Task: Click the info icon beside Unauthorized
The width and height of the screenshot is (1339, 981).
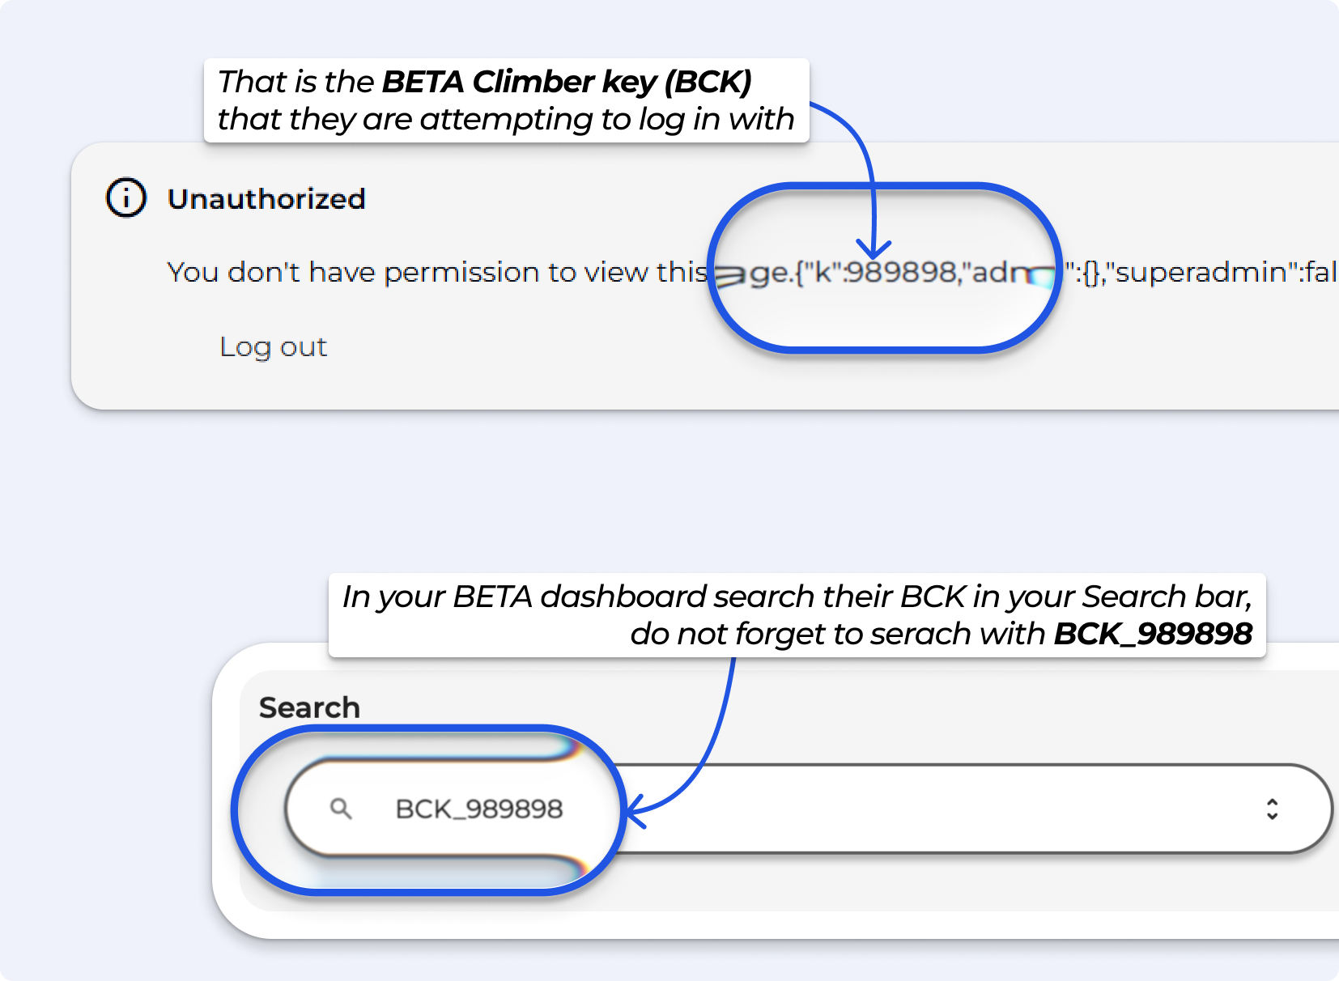Action: [126, 197]
